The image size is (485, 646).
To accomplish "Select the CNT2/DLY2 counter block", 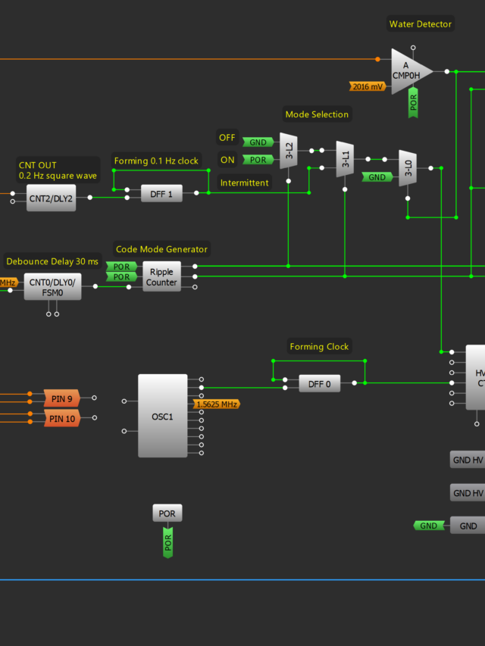I will click(x=52, y=198).
